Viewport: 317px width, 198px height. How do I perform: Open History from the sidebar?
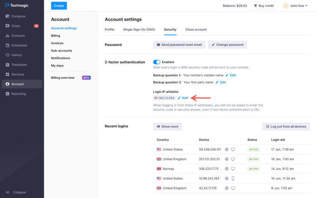pyautogui.click(x=17, y=55)
